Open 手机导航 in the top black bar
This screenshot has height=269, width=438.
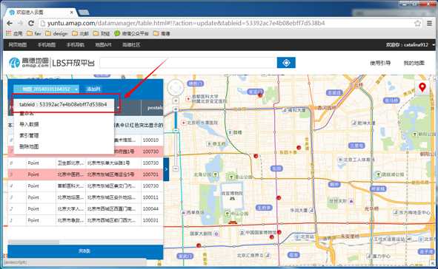[75, 44]
